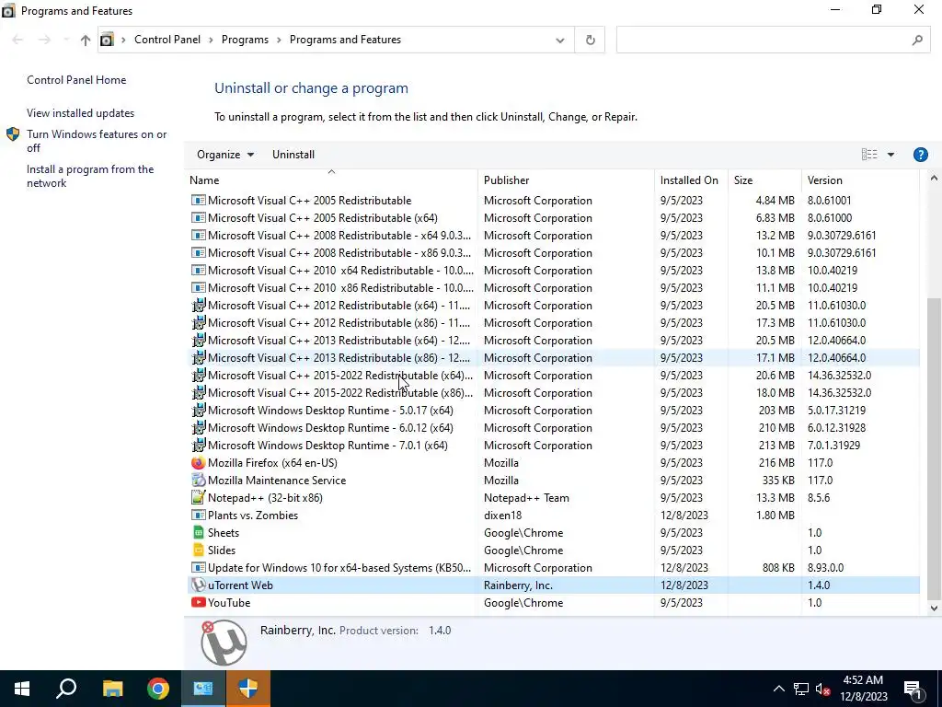This screenshot has height=707, width=942.
Task: Click the Mozilla Maintenance Service icon
Action: pos(199,481)
